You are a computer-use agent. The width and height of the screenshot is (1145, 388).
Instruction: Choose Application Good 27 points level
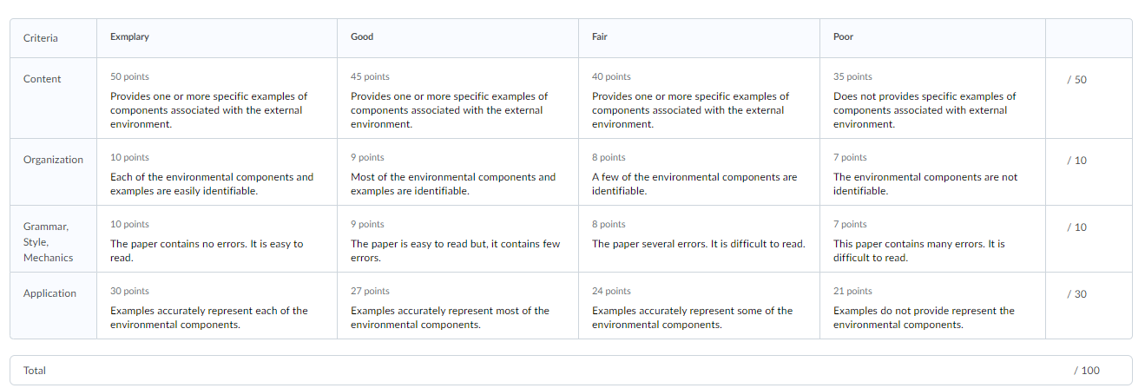457,306
